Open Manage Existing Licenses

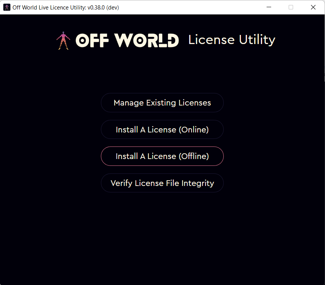coord(162,103)
